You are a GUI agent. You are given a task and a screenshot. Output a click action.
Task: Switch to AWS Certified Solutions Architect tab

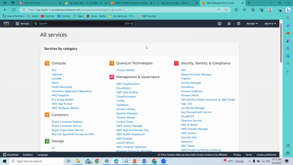coord(131,3)
